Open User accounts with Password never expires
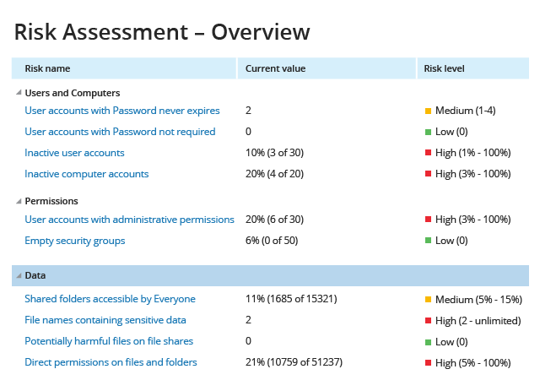Screen dimensions: 540x380 click(x=122, y=111)
